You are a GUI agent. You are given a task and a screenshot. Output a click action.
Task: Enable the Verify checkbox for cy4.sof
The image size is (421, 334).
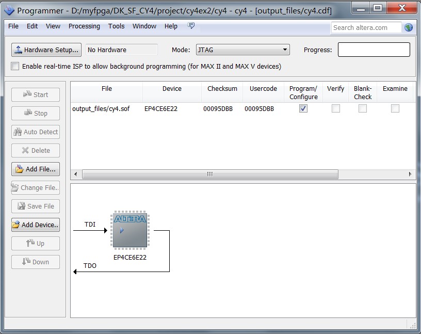[x=335, y=108]
